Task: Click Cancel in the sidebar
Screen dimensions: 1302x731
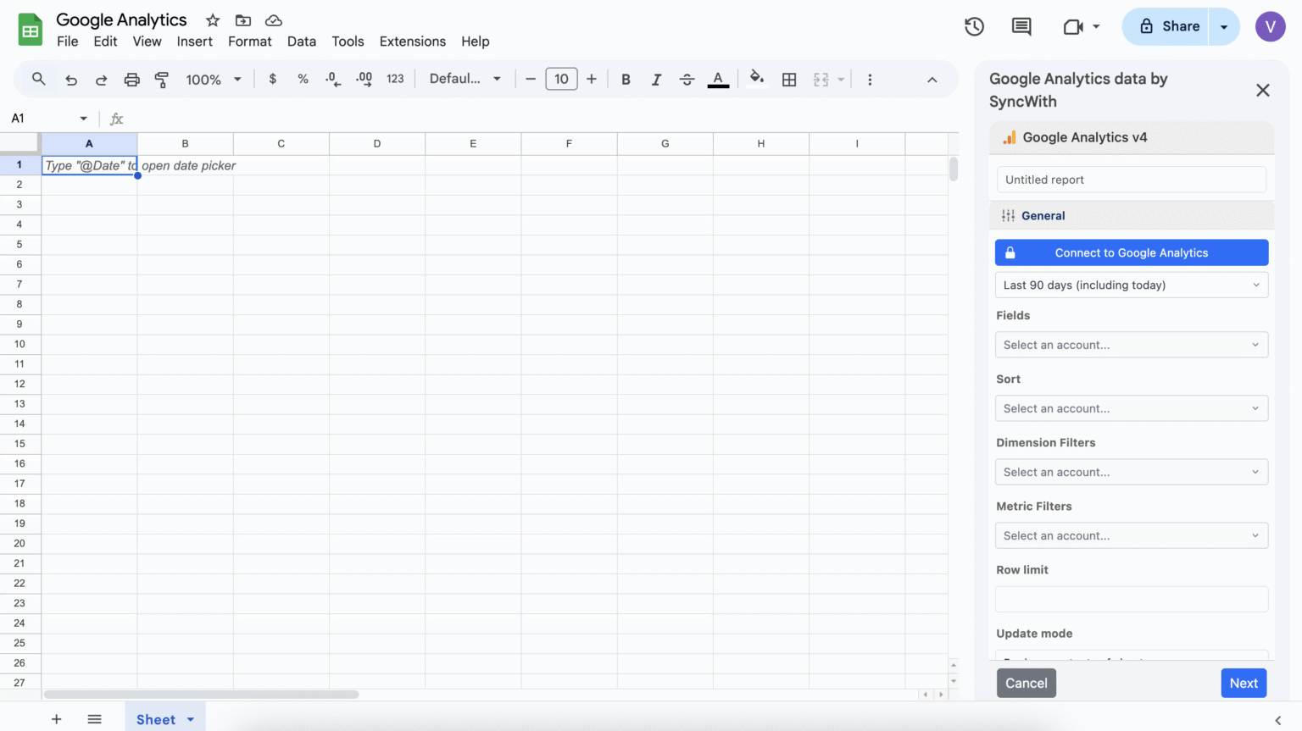Action: 1027,683
